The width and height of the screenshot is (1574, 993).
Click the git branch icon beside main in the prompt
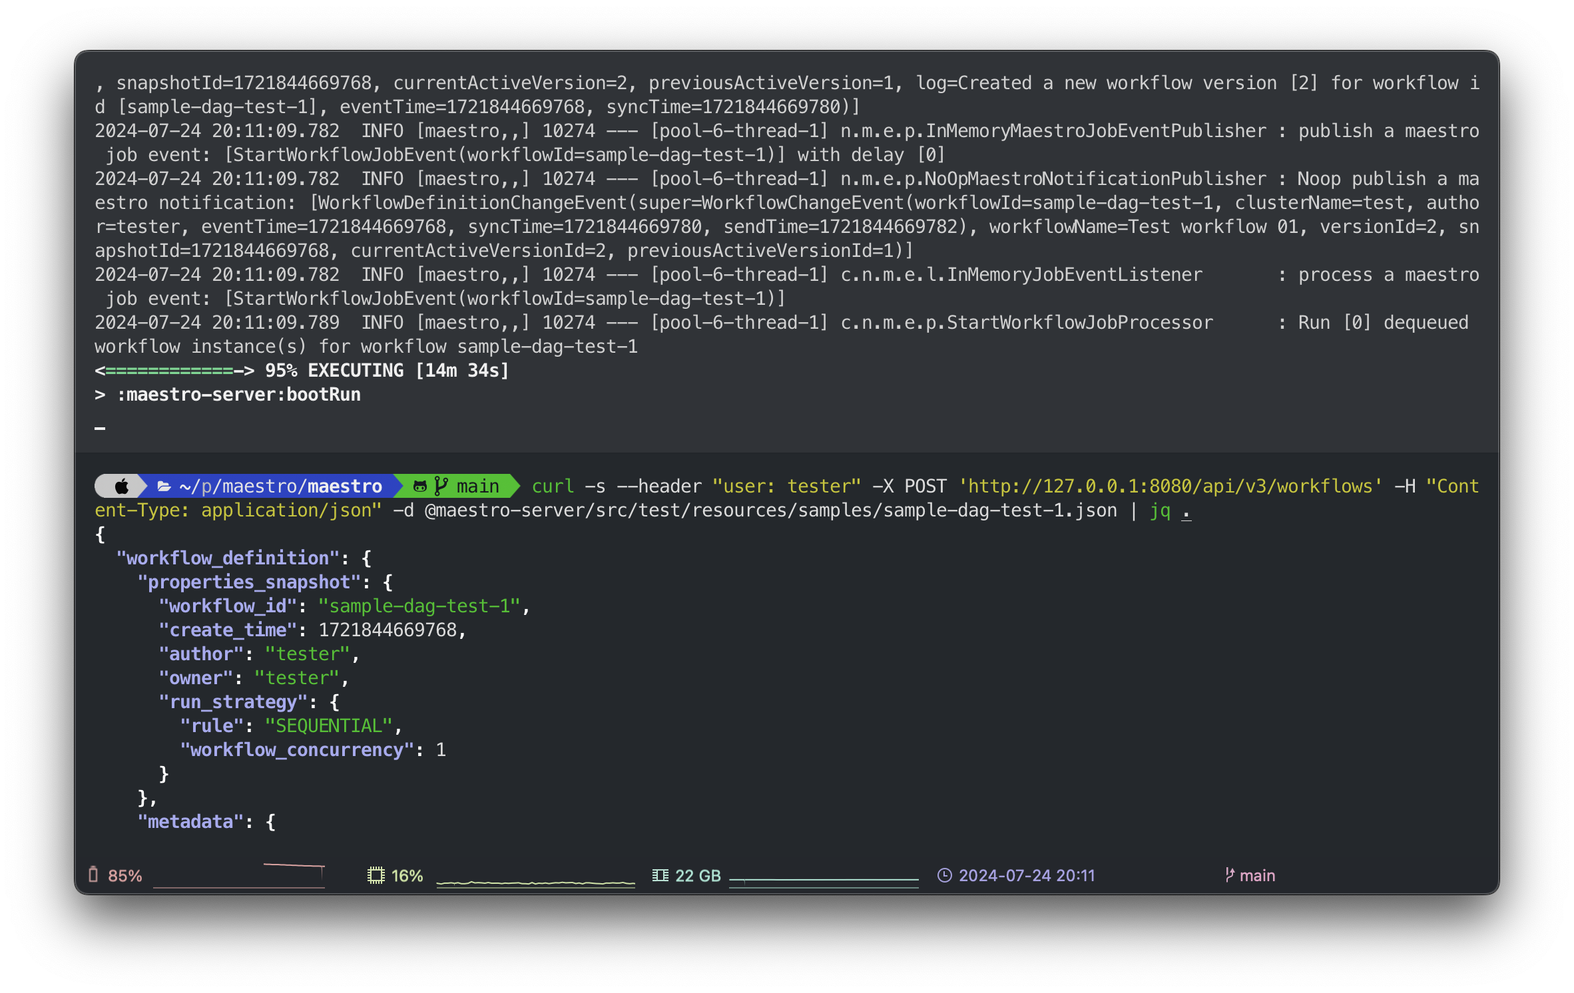[x=440, y=487]
